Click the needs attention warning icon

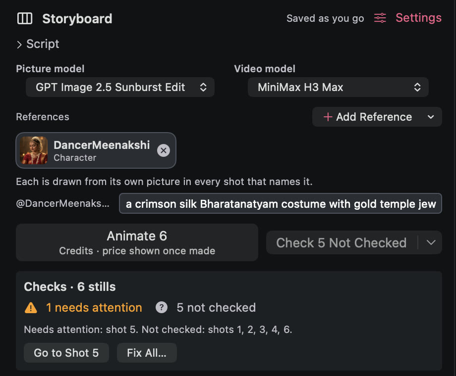pyautogui.click(x=31, y=308)
